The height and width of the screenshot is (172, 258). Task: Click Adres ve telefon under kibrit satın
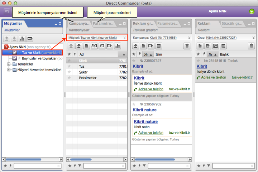(151, 133)
